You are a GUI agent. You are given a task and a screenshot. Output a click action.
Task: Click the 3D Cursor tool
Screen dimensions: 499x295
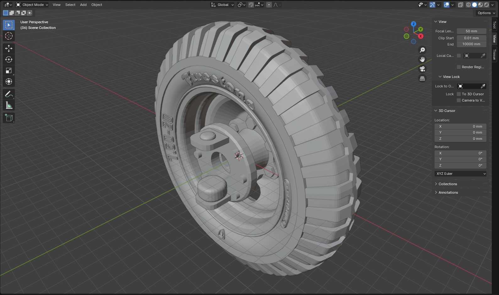pos(9,36)
